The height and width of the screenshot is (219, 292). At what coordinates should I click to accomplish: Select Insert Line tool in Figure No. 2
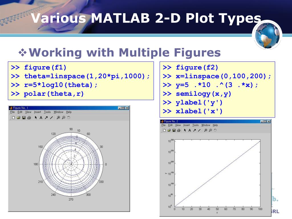click(199, 130)
